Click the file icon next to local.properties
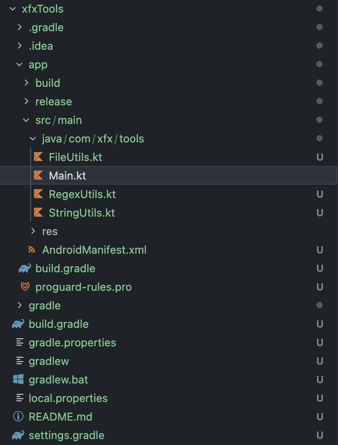The height and width of the screenshot is (445, 338). pyautogui.click(x=19, y=398)
